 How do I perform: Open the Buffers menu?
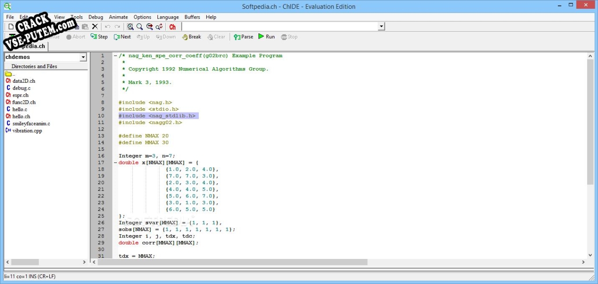point(192,17)
